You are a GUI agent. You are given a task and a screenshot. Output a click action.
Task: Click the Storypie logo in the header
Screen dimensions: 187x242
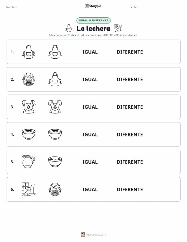[x=93, y=6]
